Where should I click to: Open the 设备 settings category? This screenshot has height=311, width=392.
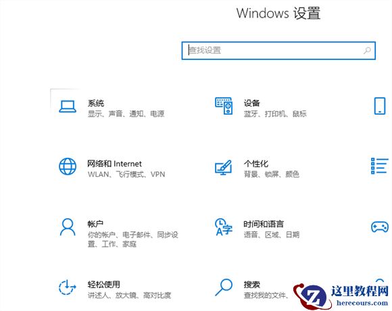[251, 103]
